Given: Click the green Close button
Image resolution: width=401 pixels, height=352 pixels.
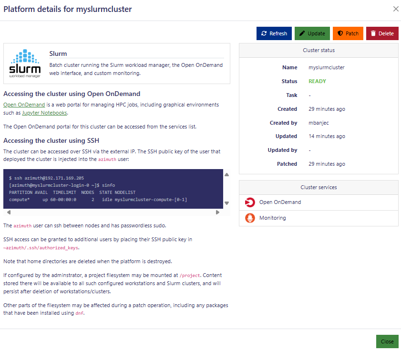Looking at the screenshot, I should [387, 341].
